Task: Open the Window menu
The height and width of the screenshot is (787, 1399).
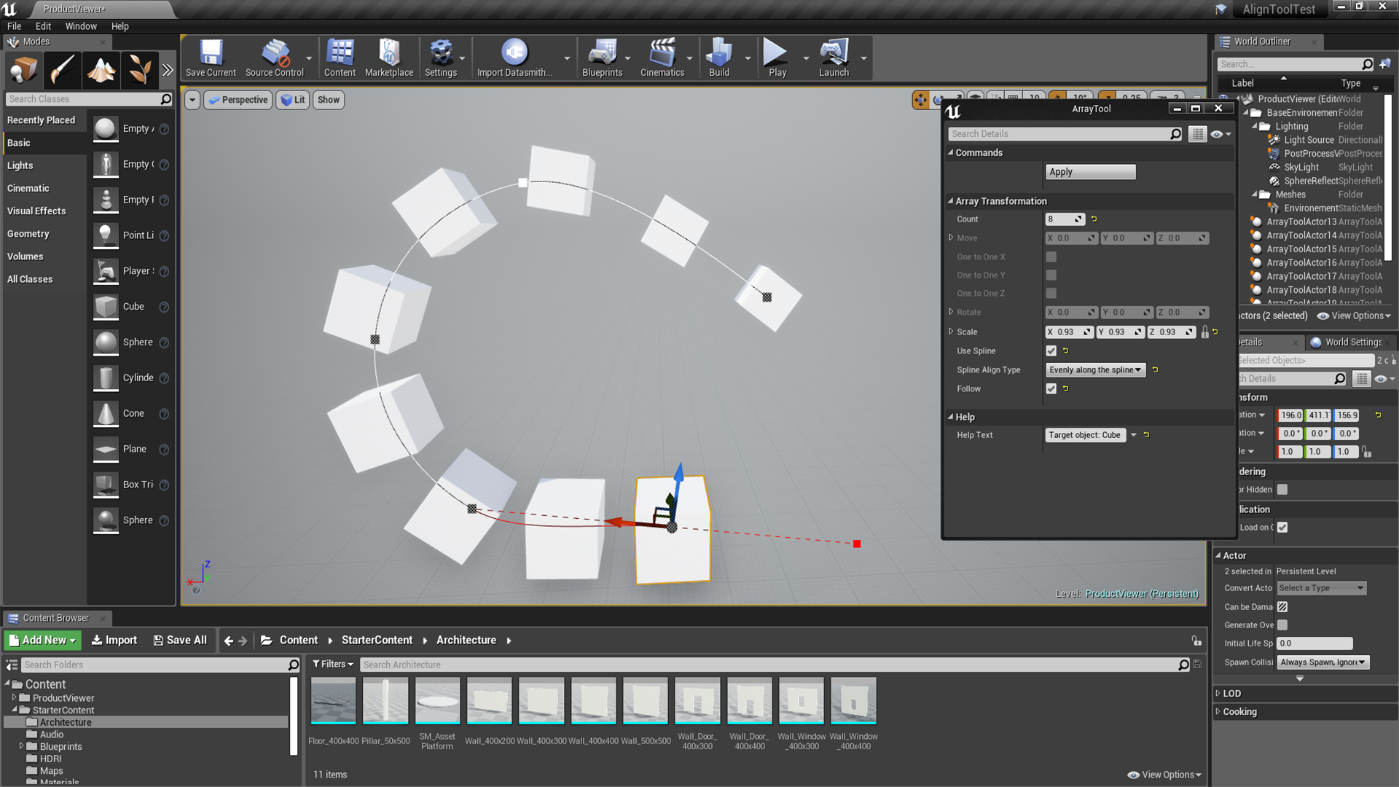Action: click(81, 26)
